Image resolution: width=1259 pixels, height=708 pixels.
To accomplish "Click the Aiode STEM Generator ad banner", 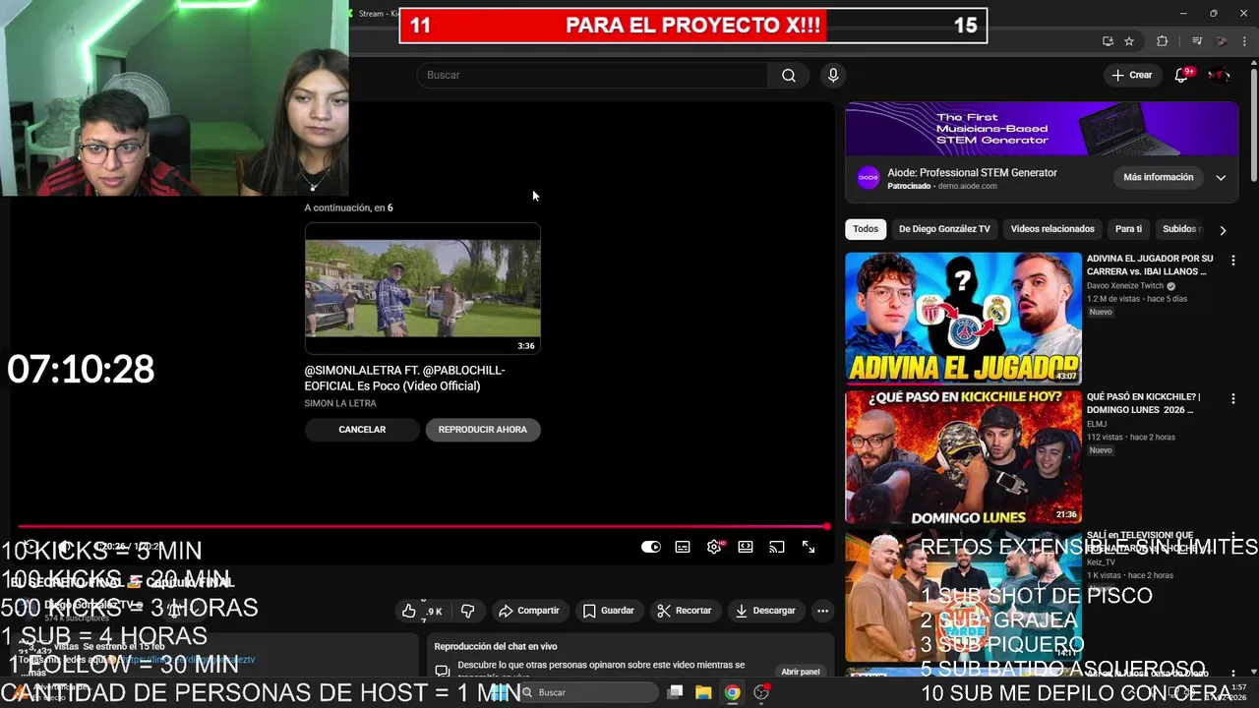I will (1042, 129).
